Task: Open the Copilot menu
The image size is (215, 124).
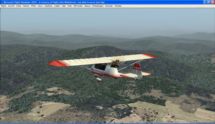Action: (x=57, y=6)
